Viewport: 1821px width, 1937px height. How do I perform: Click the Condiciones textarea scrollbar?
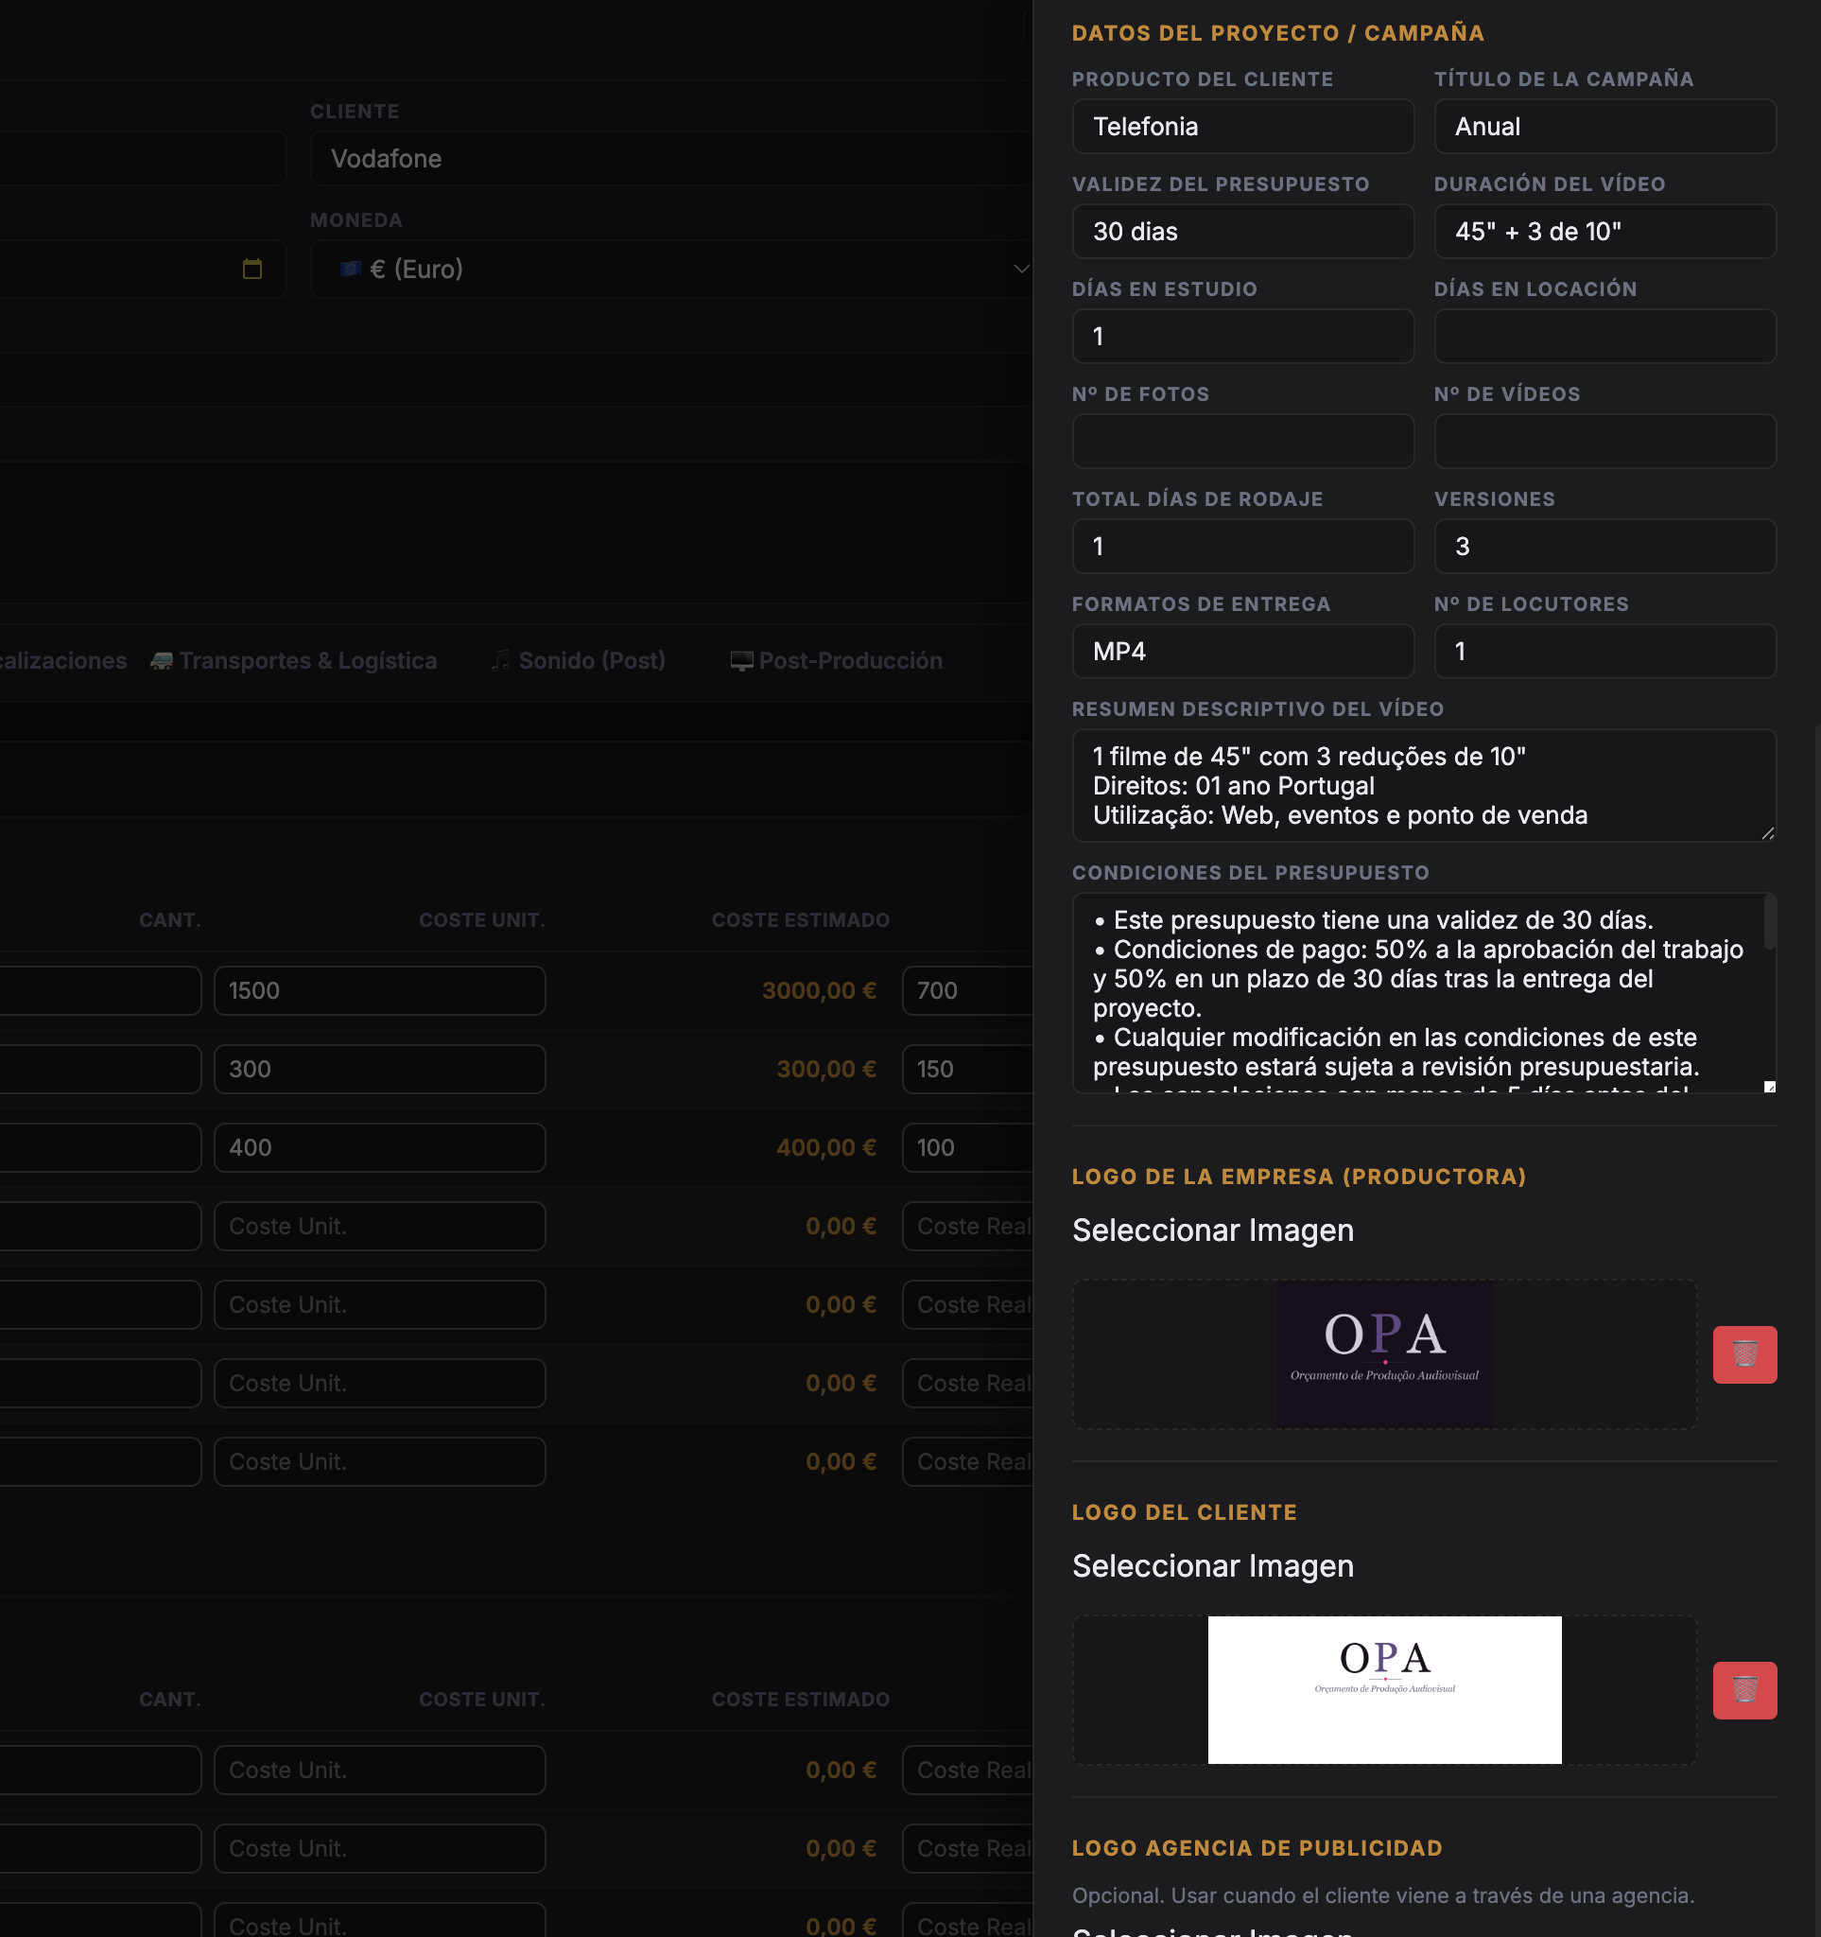1769,922
